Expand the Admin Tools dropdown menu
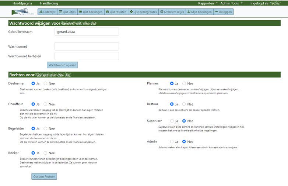The width and height of the screenshot is (288, 186). coord(231,3)
